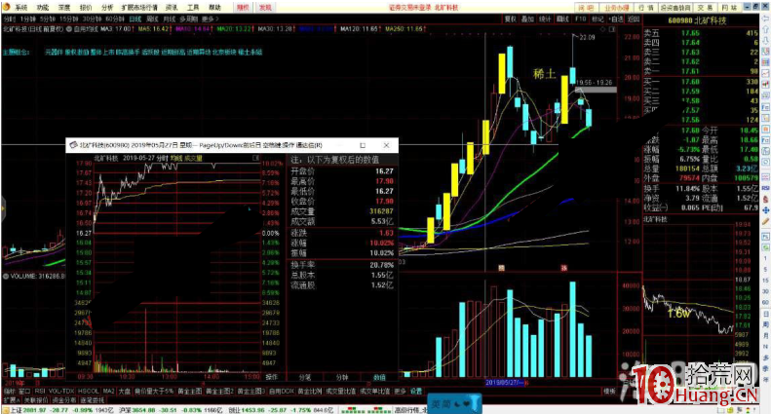Click the left-arrow icon in right sidebar
Viewport: 771px width, 414px height.
(765, 19)
